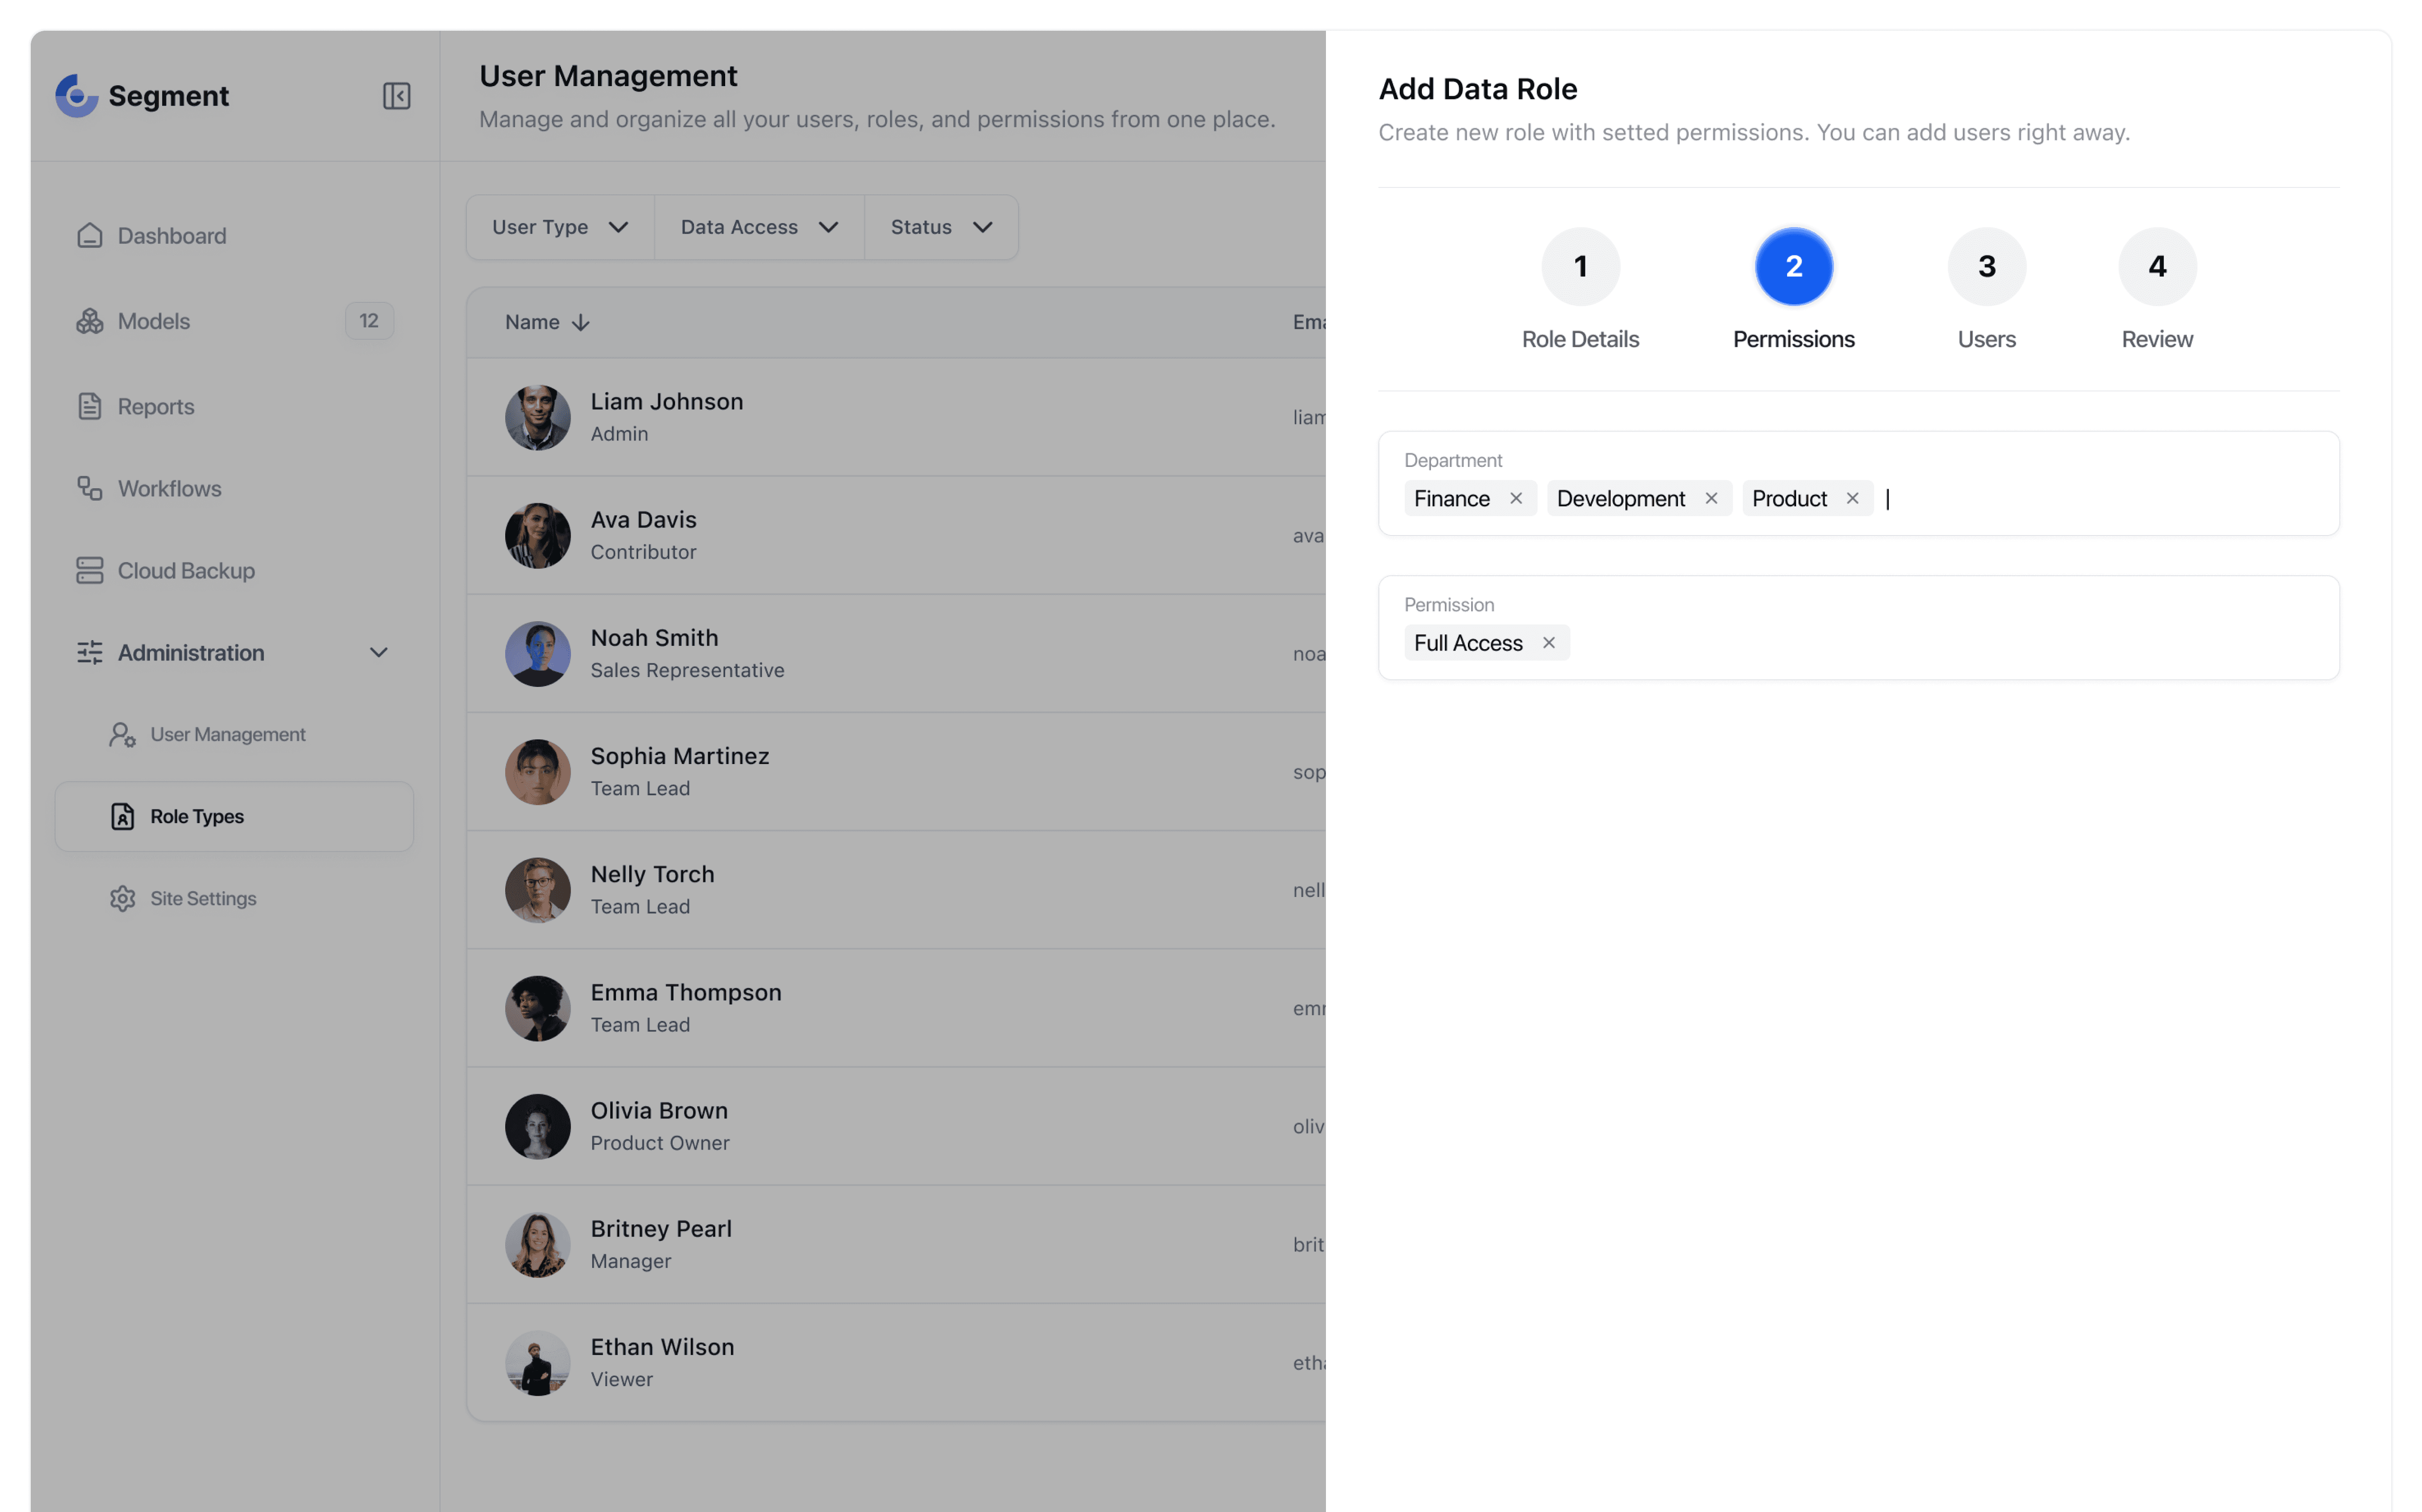The height and width of the screenshot is (1512, 2422).
Task: Go to Cloud Backup section
Action: point(186,571)
